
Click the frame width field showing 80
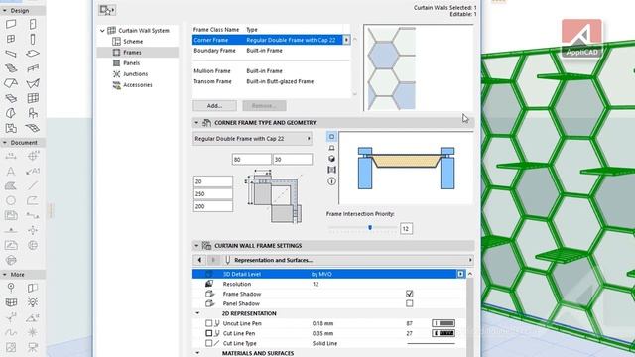pyautogui.click(x=251, y=159)
